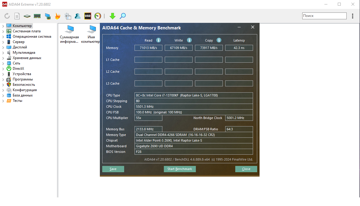Expand the Сеть tree node
The height and width of the screenshot is (206, 360).
click(3, 64)
